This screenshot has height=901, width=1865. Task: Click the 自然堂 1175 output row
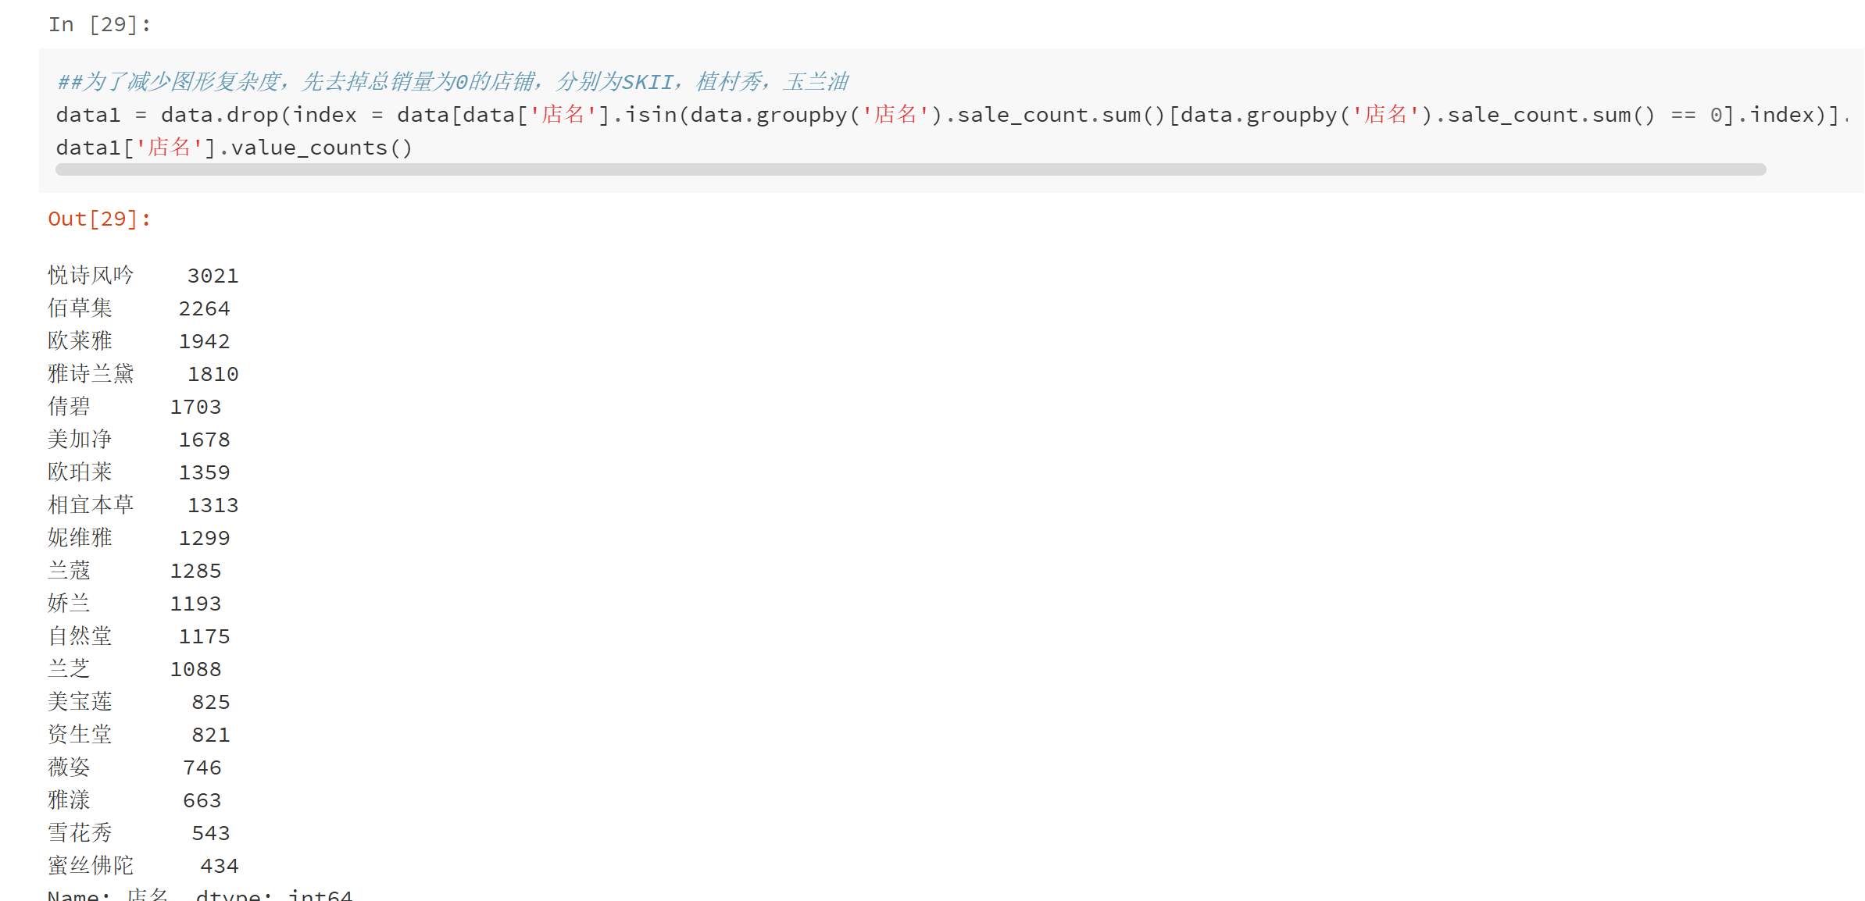pyautogui.click(x=139, y=636)
